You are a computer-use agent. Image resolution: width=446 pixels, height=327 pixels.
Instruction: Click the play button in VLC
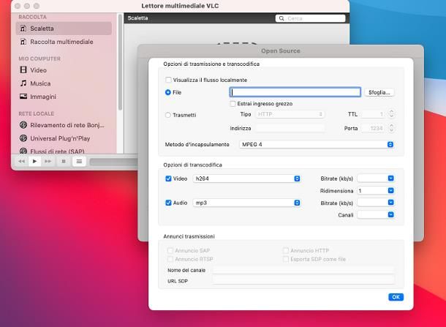pyautogui.click(x=34, y=162)
